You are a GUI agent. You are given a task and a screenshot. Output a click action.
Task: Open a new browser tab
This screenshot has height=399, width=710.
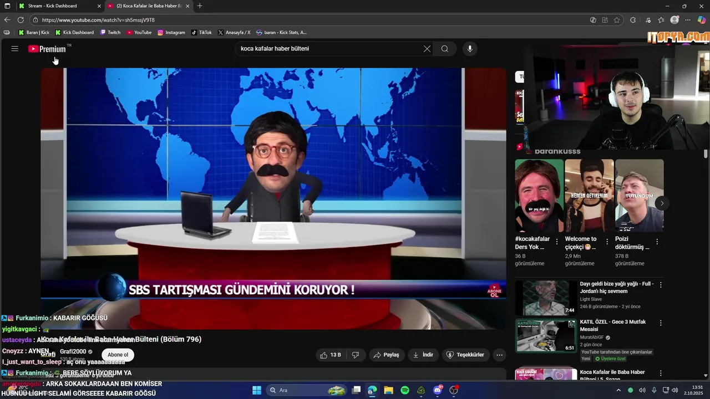tap(200, 6)
